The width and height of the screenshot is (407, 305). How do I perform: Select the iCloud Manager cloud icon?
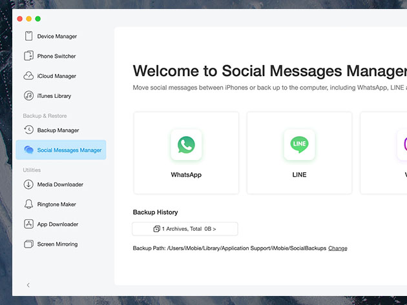[x=28, y=75]
